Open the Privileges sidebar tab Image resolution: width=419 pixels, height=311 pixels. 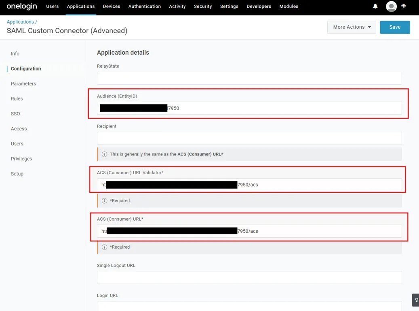coord(21,159)
